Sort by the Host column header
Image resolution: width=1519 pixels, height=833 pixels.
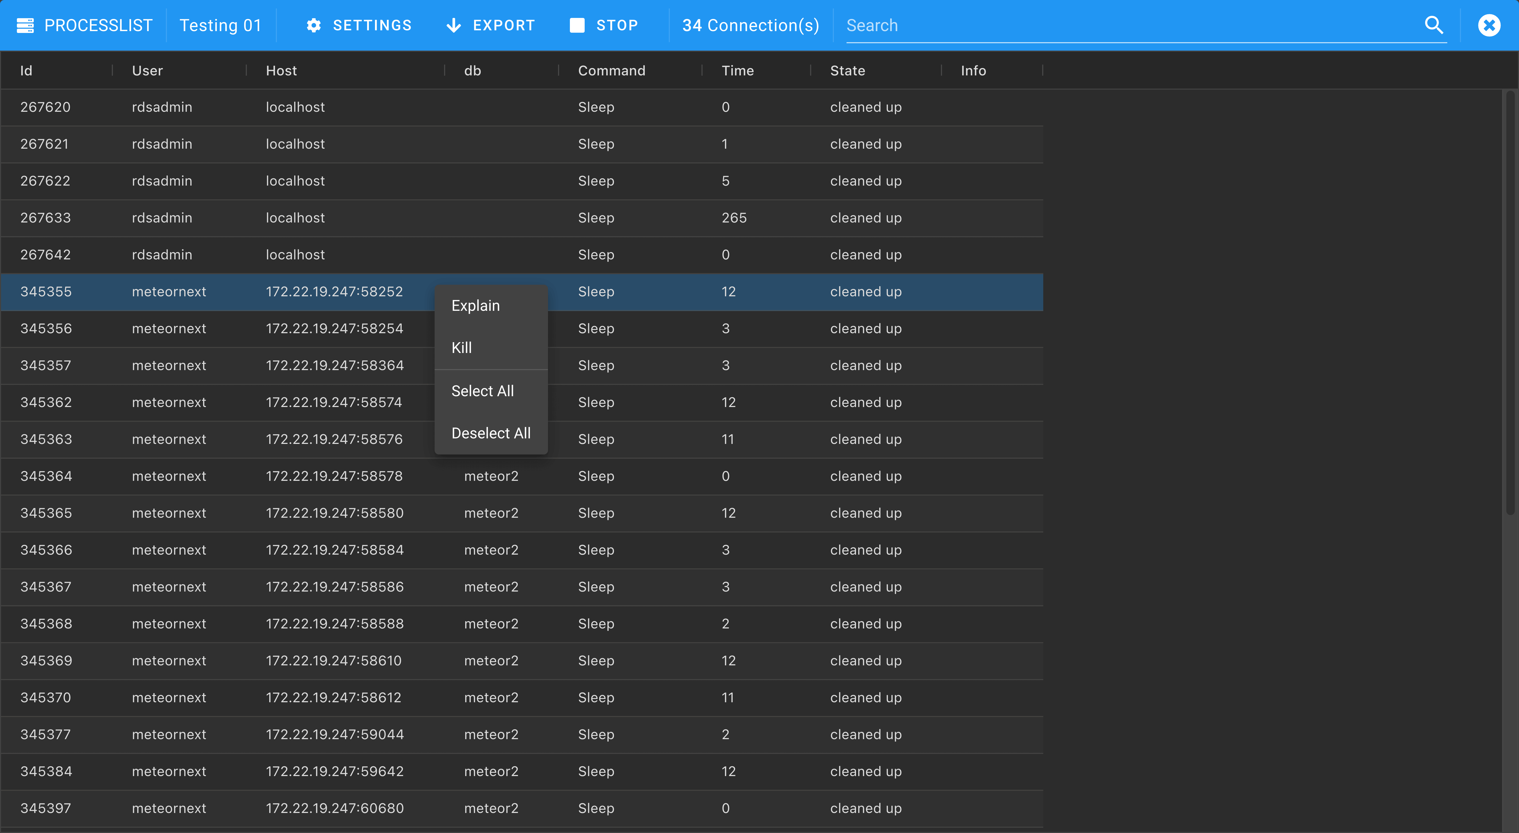click(281, 71)
